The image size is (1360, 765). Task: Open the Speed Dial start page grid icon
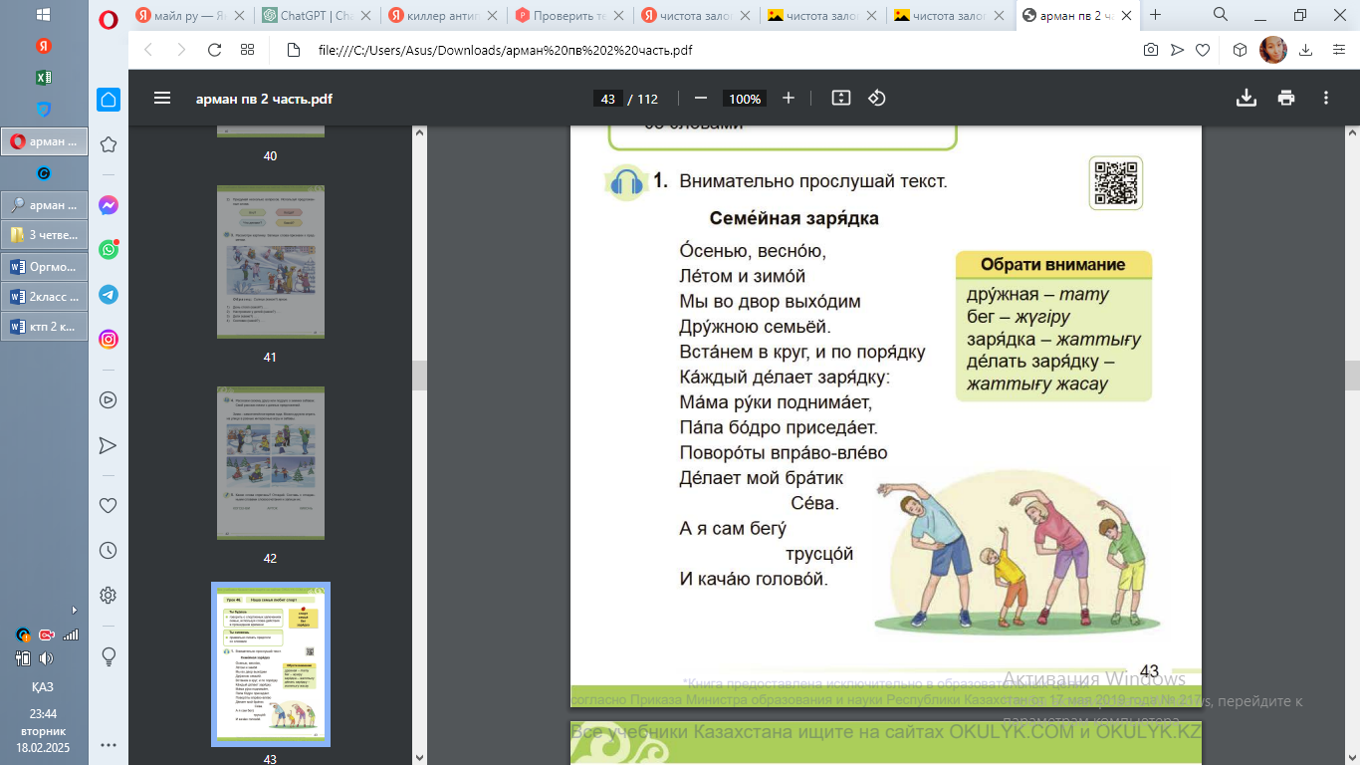[x=248, y=50]
